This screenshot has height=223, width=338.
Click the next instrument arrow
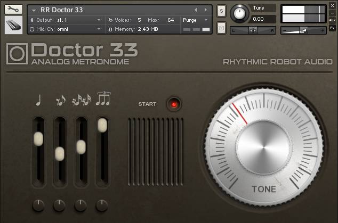[x=206, y=10]
